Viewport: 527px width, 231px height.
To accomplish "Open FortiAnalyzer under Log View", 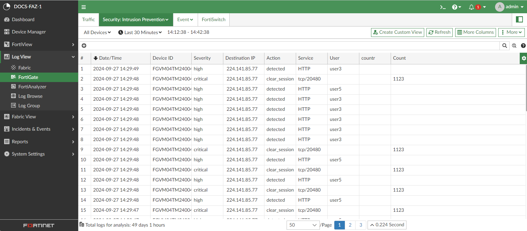I will pyautogui.click(x=32, y=87).
